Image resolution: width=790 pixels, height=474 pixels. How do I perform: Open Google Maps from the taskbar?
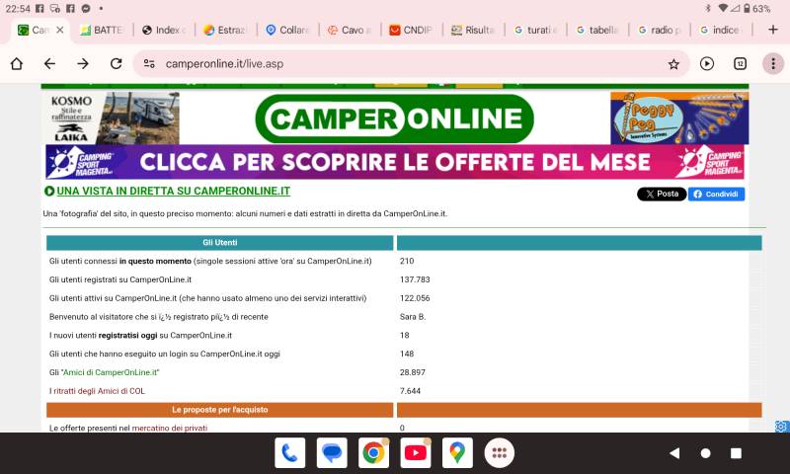coord(457,453)
